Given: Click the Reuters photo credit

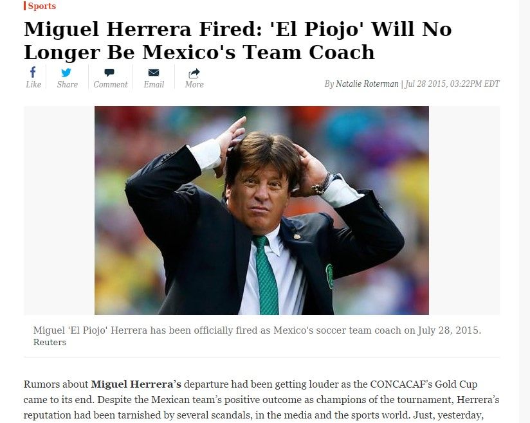Looking at the screenshot, I should click(50, 342).
